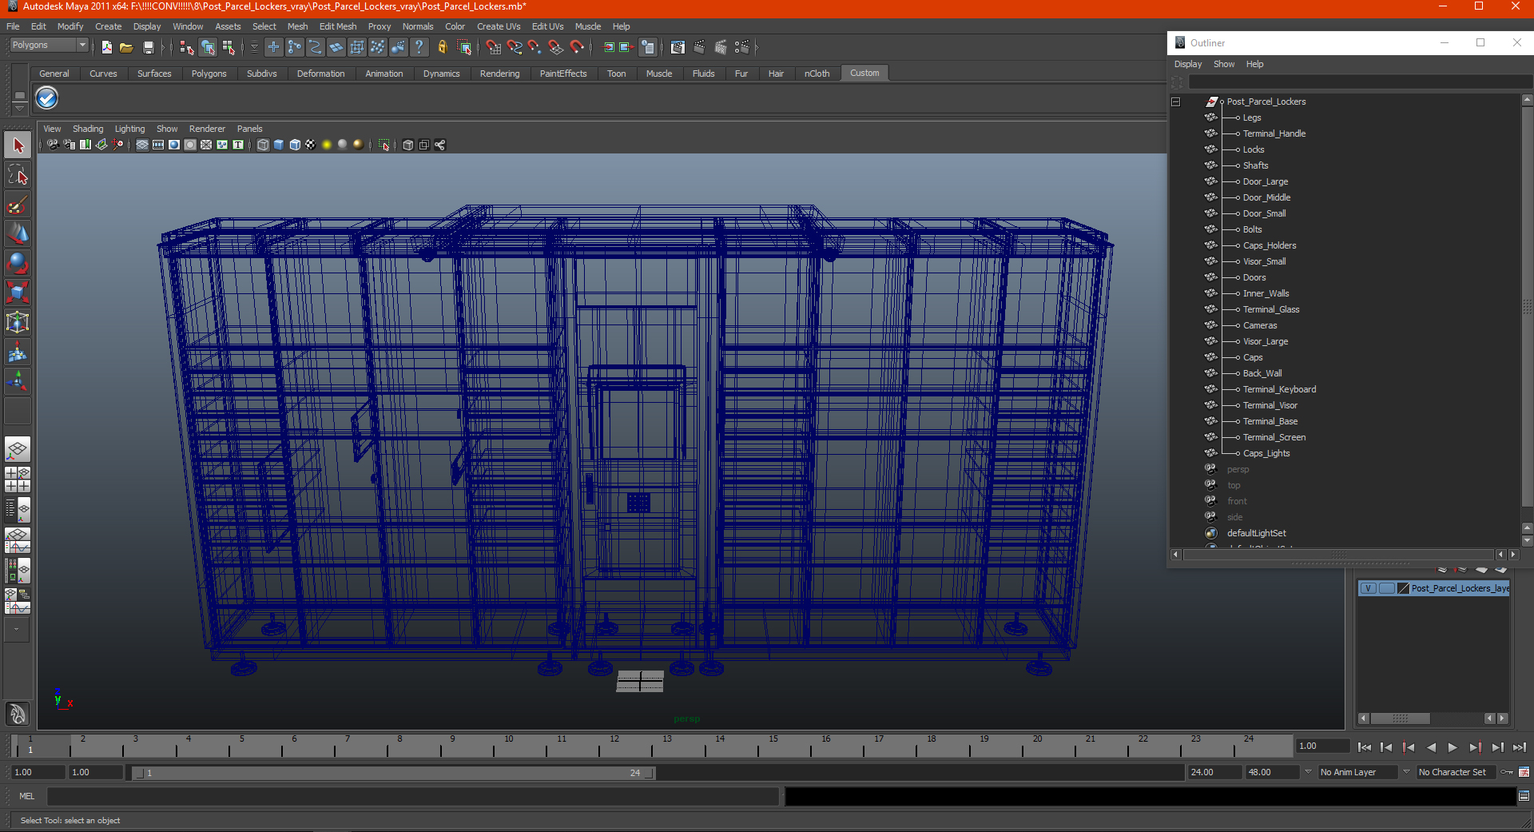The height and width of the screenshot is (832, 1534).
Task: Open the Normals menu
Action: 418,26
